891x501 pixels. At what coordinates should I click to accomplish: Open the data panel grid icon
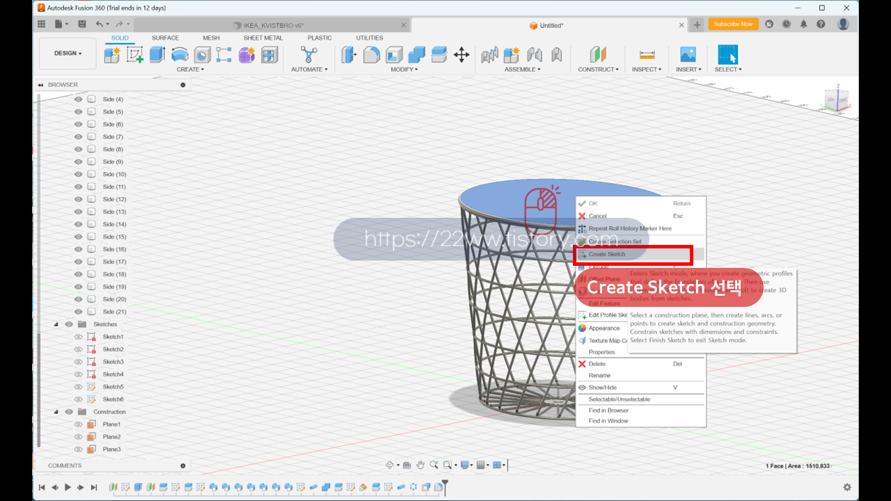point(42,24)
